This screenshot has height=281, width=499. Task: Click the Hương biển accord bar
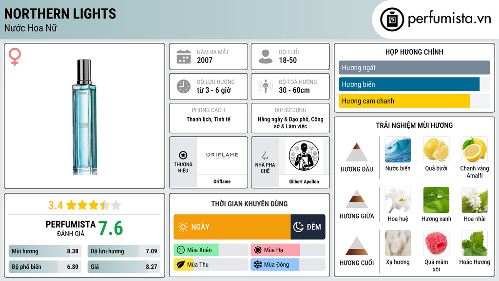coord(414,84)
